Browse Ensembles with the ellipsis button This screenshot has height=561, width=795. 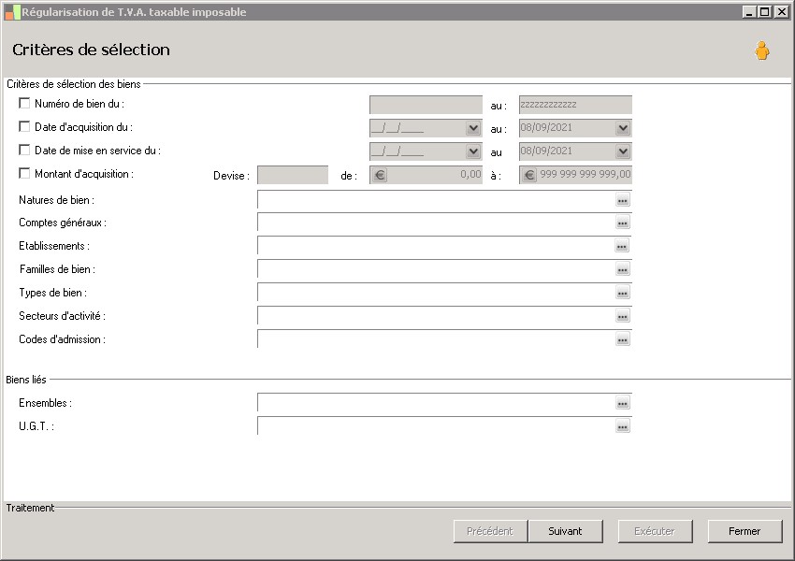623,404
